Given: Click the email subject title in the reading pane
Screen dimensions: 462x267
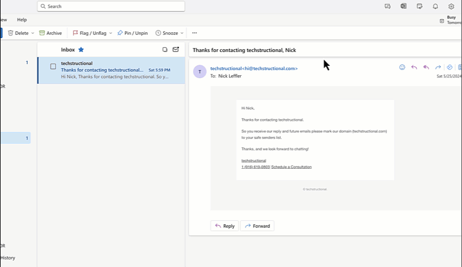Looking at the screenshot, I should [x=244, y=50].
